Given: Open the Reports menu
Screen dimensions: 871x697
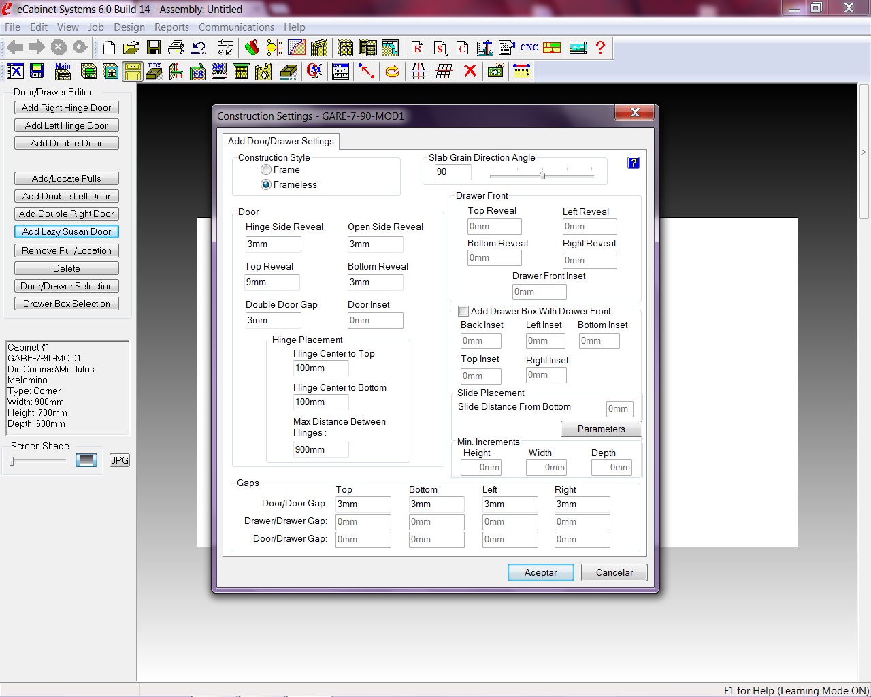Looking at the screenshot, I should tap(171, 27).
